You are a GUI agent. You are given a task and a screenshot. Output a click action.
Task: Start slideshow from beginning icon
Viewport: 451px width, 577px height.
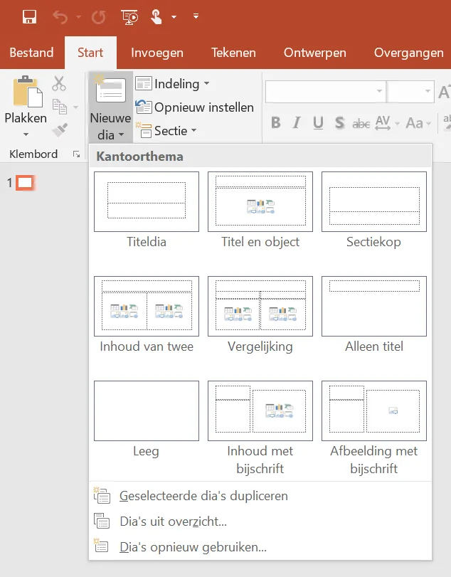[129, 17]
